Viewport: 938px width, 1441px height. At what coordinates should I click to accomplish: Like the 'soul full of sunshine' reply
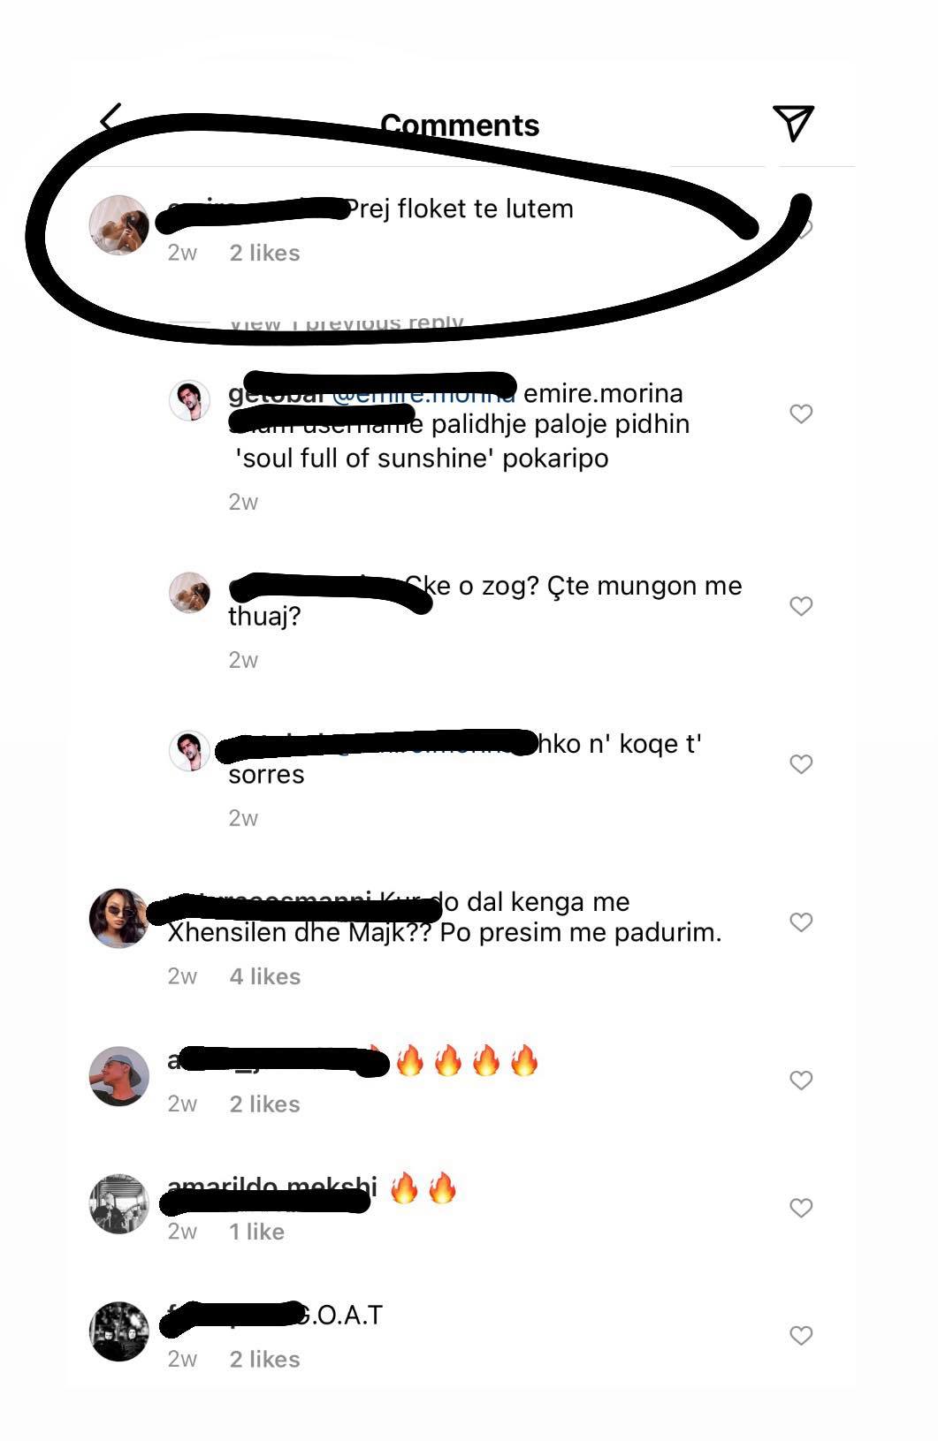click(x=801, y=413)
